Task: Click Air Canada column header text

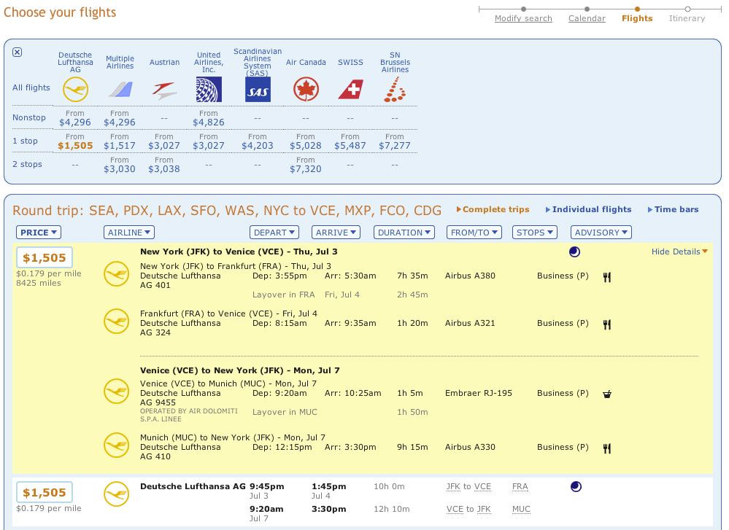Action: click(x=306, y=62)
